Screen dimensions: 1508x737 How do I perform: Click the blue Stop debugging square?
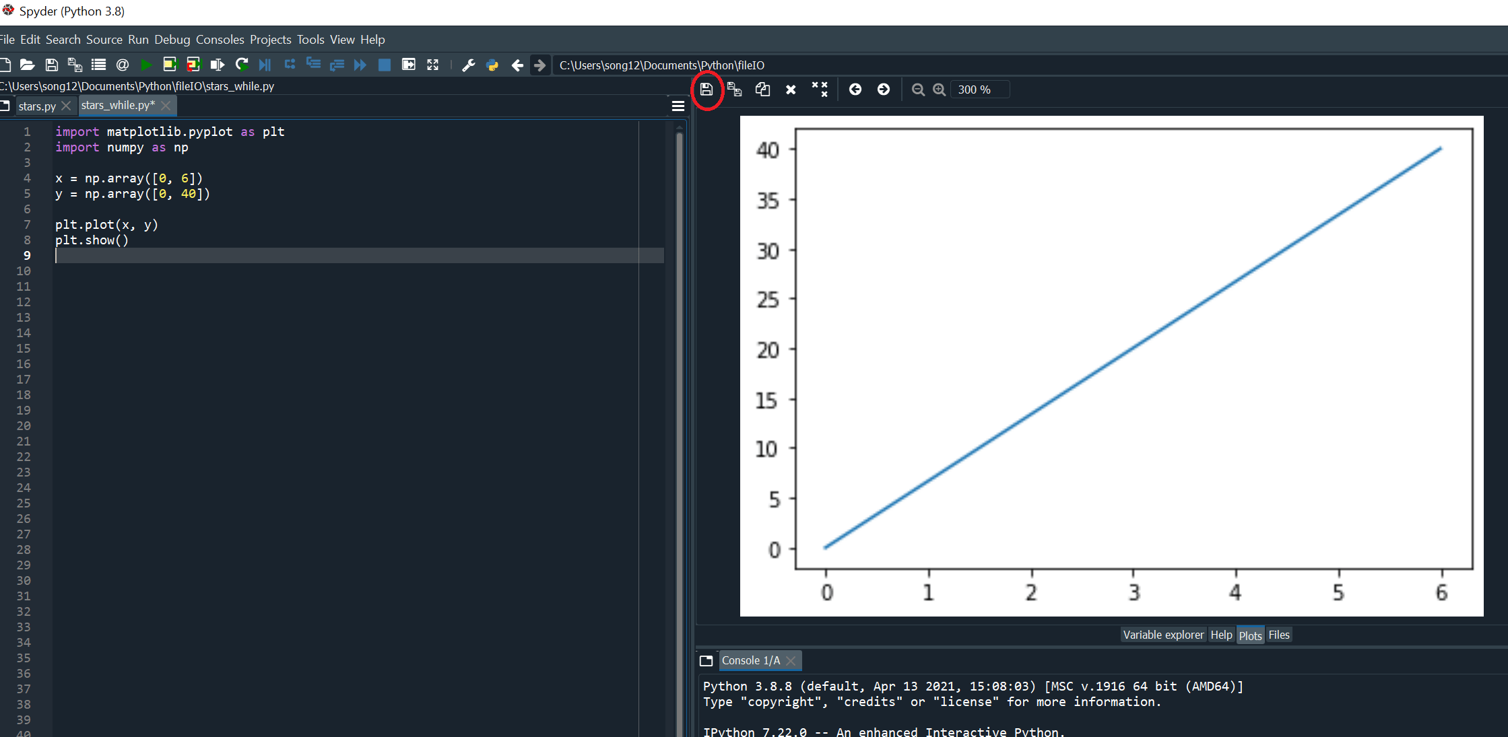[x=384, y=65]
